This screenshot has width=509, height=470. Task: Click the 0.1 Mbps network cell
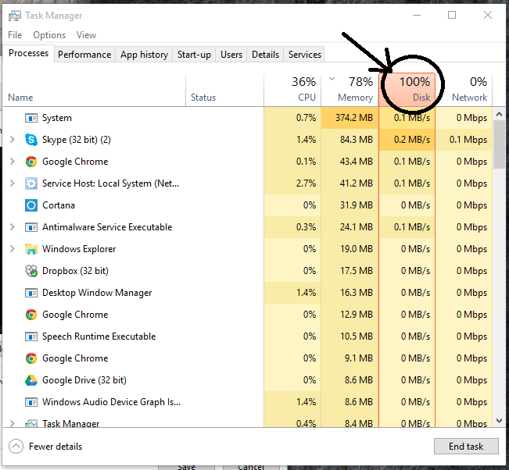tap(464, 140)
